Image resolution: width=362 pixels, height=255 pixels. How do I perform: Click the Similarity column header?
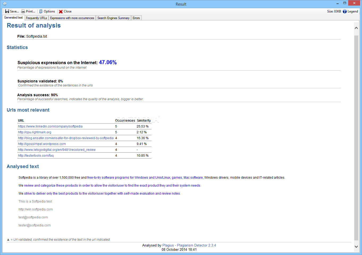coord(144,121)
